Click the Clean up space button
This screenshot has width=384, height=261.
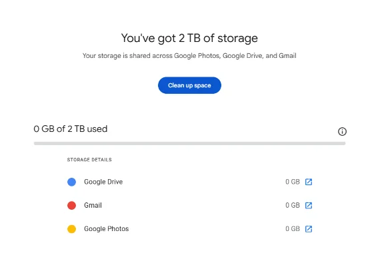click(x=189, y=85)
